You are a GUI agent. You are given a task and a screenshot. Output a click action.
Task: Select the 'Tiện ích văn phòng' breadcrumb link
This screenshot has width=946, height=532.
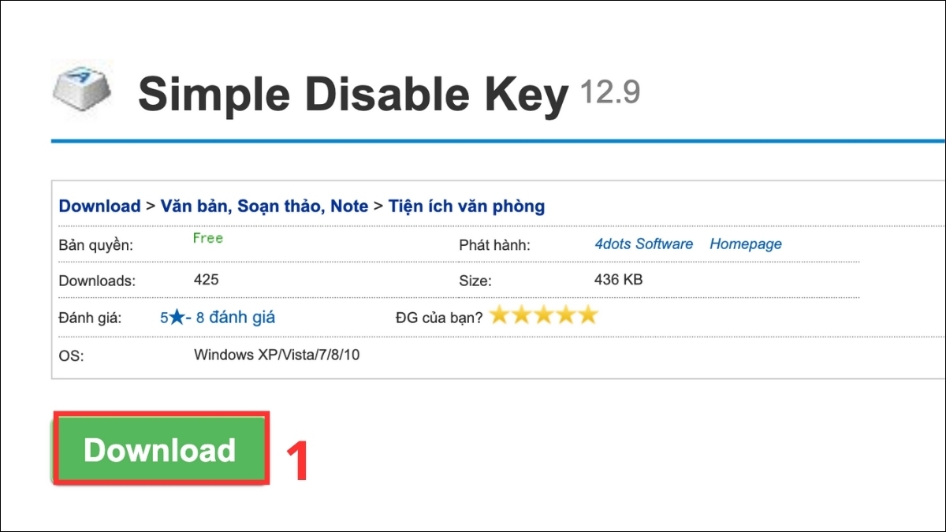(x=465, y=206)
